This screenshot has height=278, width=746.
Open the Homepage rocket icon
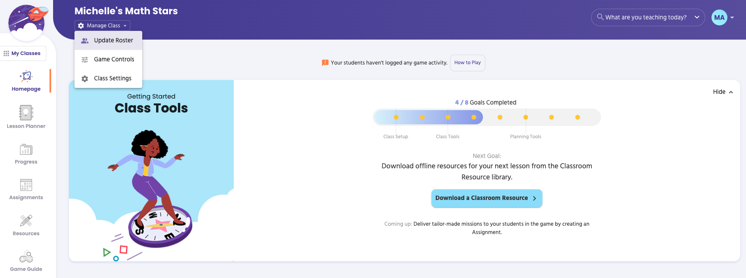26,76
